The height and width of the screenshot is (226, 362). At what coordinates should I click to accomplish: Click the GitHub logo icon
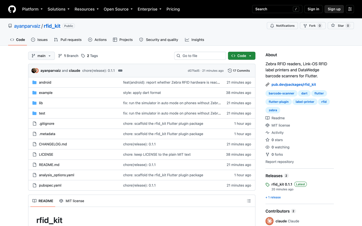click(12, 9)
